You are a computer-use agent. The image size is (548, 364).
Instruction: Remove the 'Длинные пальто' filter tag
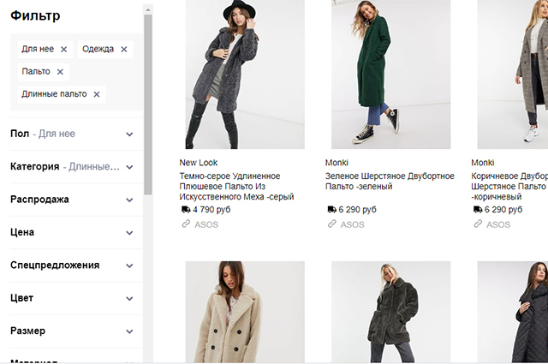pos(97,94)
